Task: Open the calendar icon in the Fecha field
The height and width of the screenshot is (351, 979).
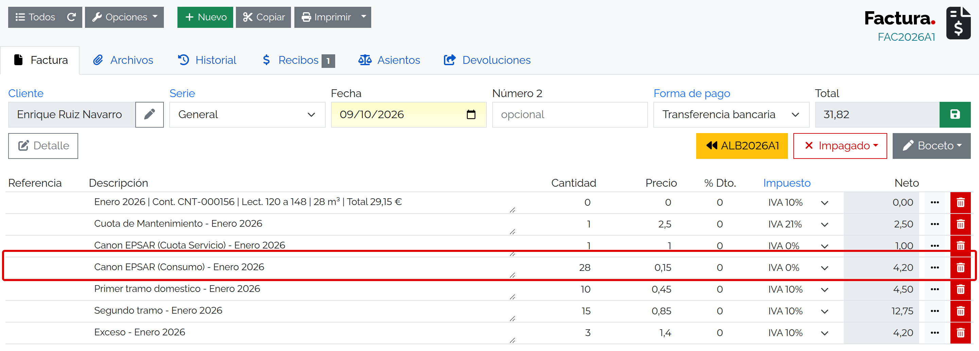Action: tap(471, 114)
